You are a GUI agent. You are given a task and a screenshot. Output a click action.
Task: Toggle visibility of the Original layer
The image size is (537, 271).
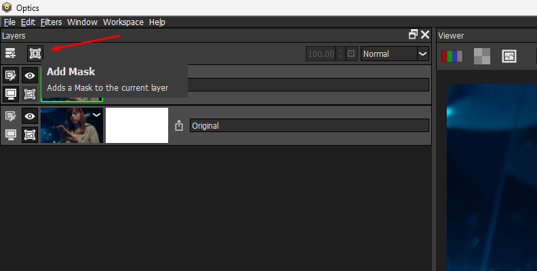coord(30,117)
